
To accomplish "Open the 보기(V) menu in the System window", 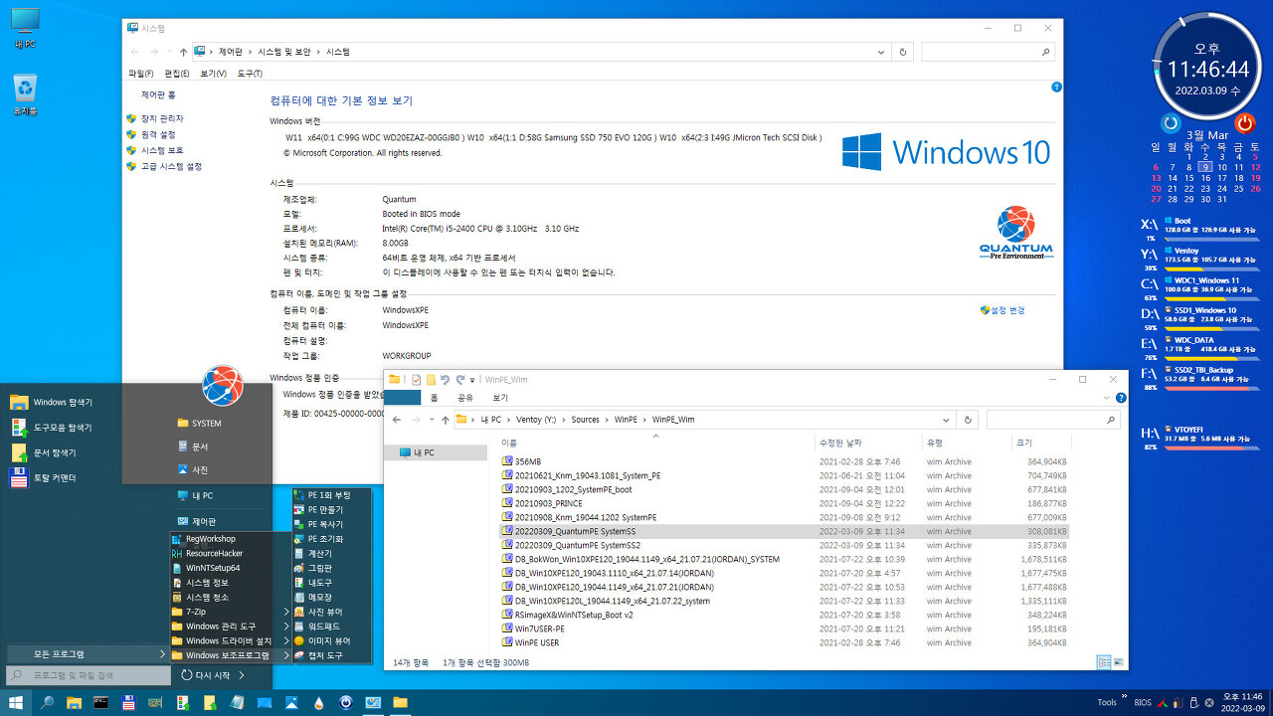I will coord(213,74).
